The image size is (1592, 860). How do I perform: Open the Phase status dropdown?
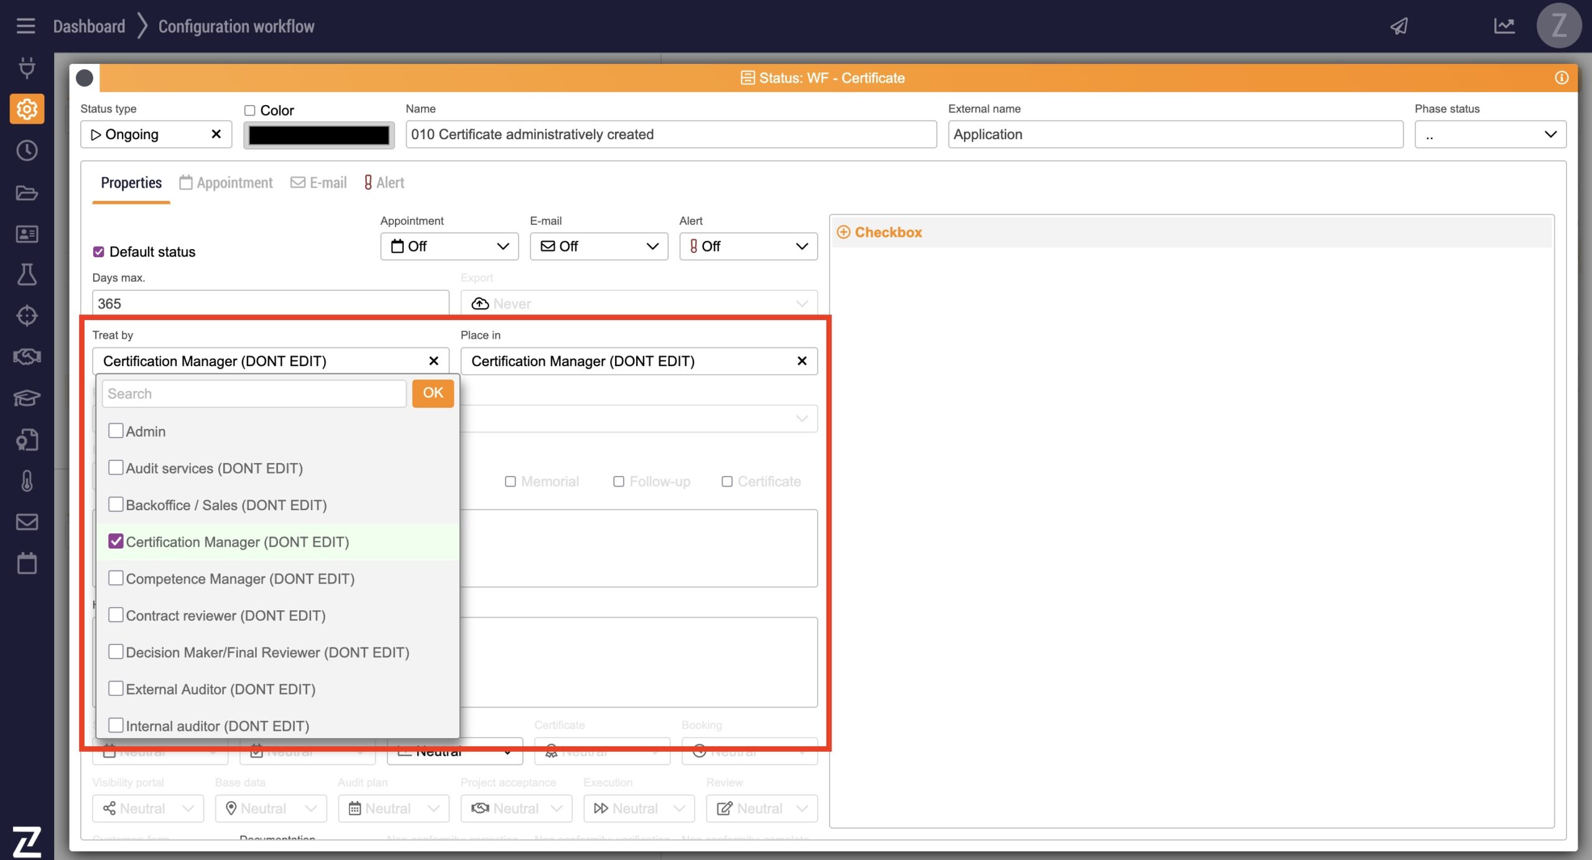coord(1490,134)
